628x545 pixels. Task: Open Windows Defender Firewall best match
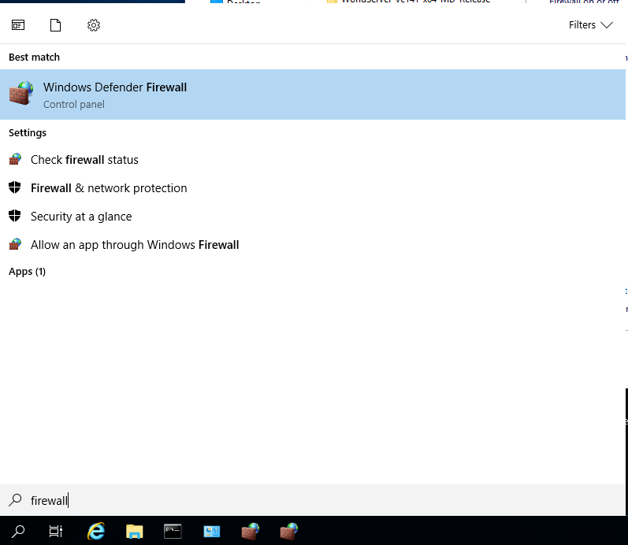pos(313,95)
